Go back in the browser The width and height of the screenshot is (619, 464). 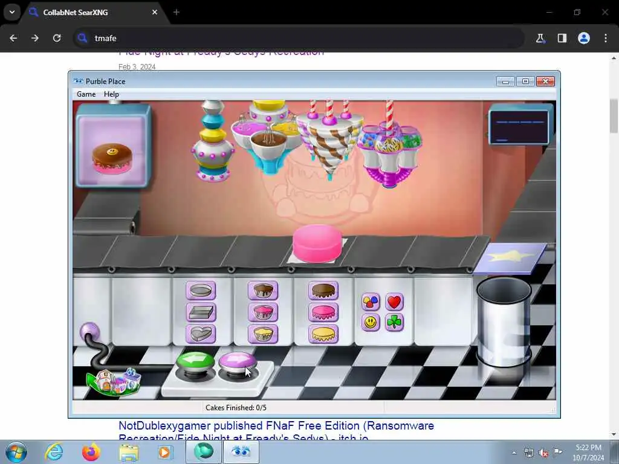point(13,38)
